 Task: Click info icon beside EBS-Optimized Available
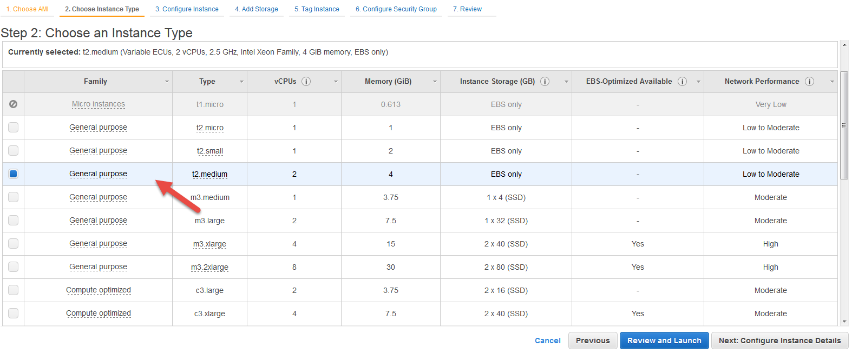[x=682, y=82]
